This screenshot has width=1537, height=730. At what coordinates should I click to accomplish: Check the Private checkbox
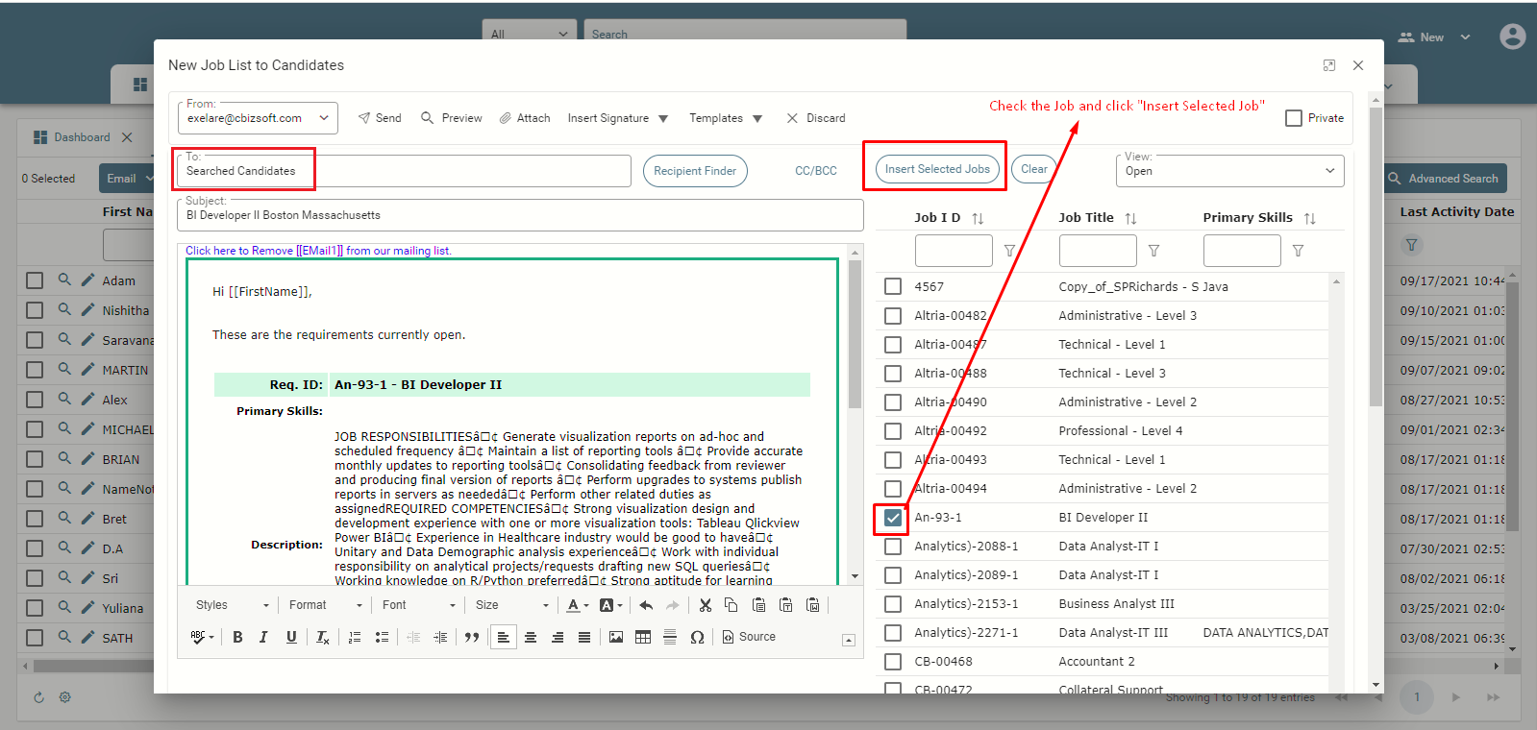pyautogui.click(x=1294, y=118)
